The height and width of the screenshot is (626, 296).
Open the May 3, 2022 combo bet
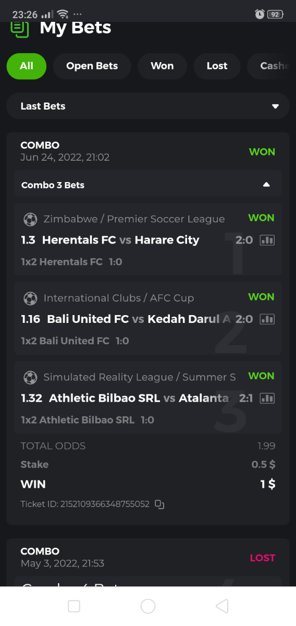click(148, 557)
